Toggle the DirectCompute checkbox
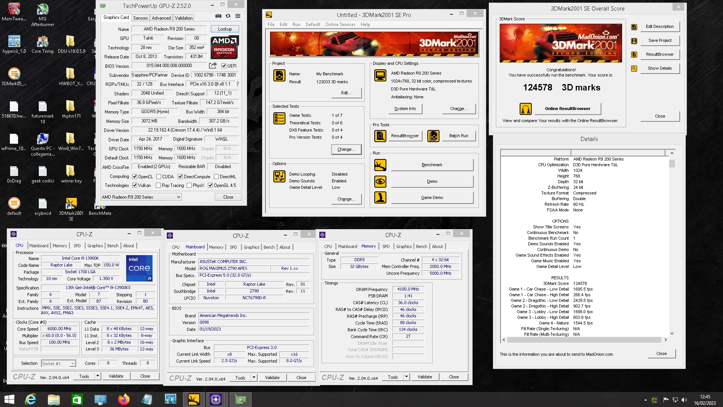Image resolution: width=723 pixels, height=407 pixels. 180,177
